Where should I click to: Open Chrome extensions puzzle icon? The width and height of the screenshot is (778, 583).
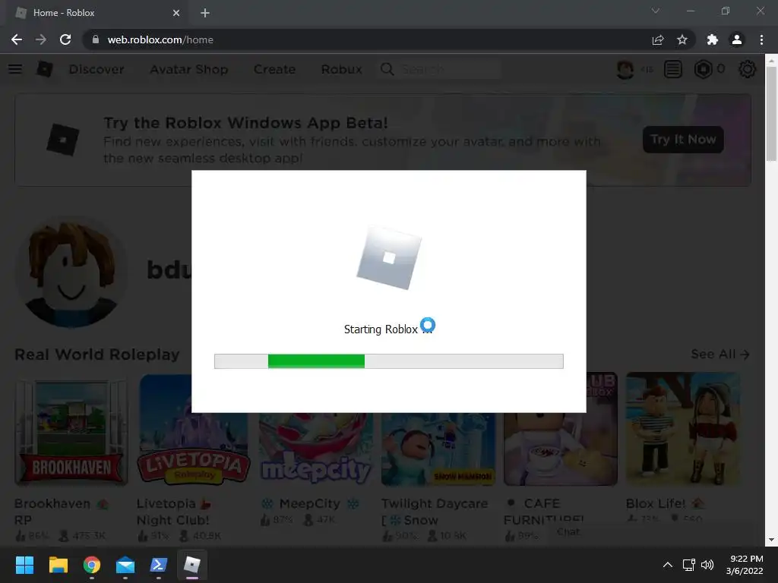point(713,39)
